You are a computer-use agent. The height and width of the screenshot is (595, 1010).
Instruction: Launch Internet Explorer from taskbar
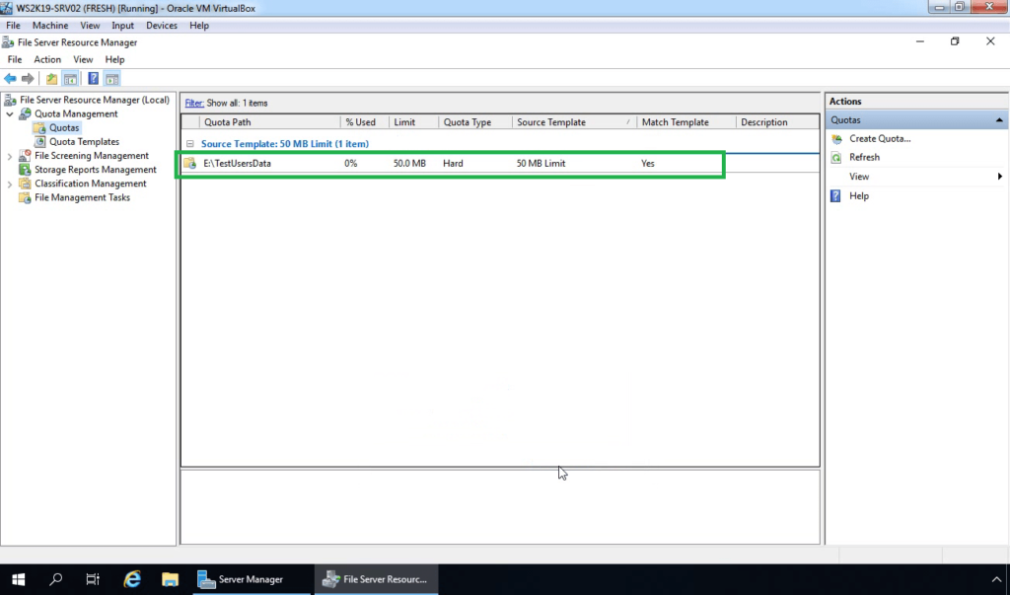pyautogui.click(x=132, y=579)
